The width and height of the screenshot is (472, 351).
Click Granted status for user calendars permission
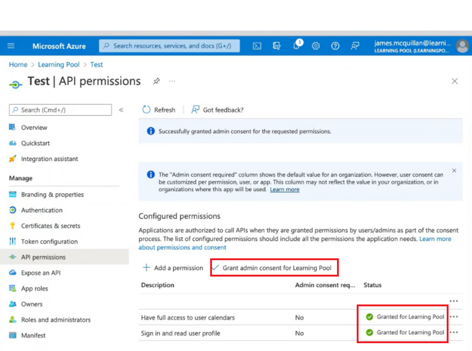(405, 317)
